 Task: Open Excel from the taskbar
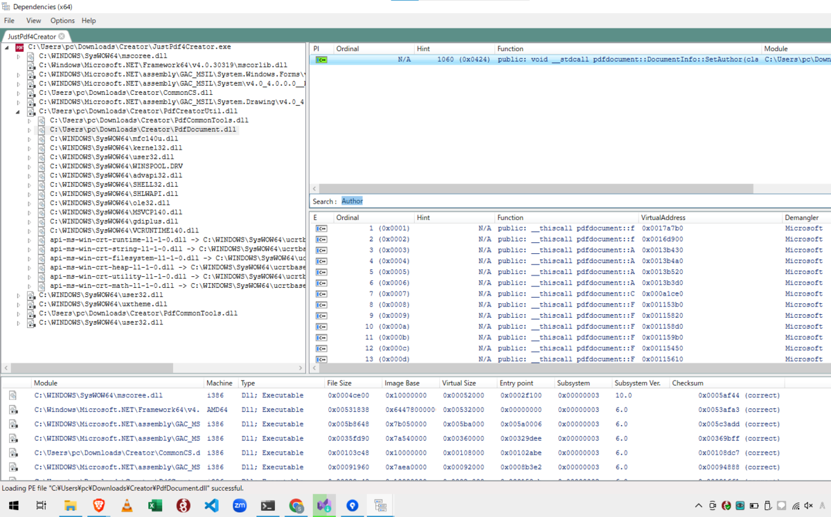click(155, 505)
